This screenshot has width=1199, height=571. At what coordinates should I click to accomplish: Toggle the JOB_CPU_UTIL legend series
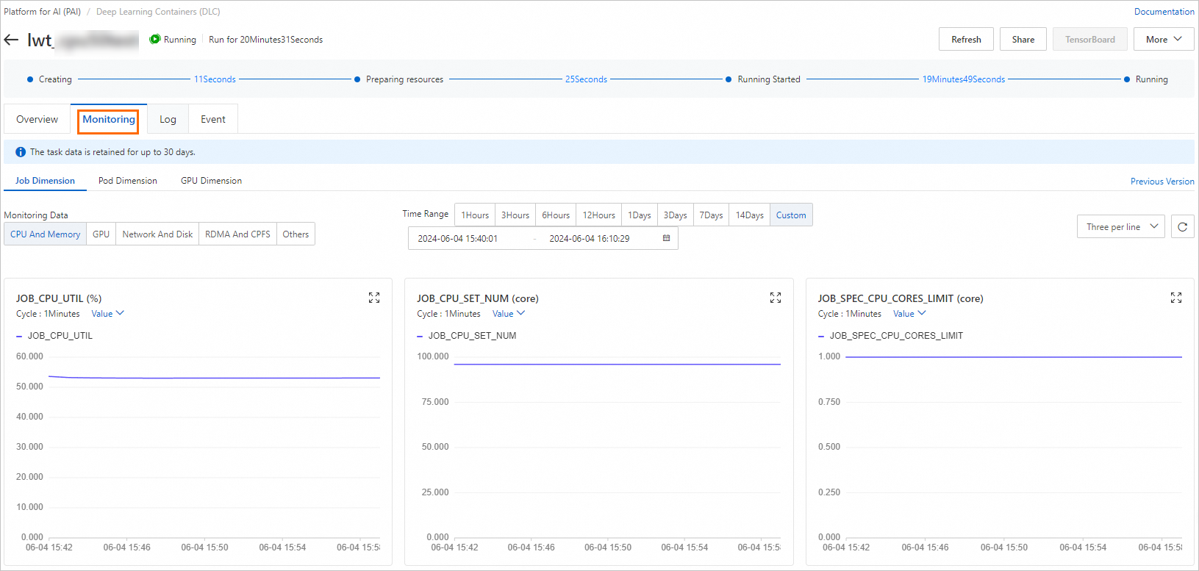pyautogui.click(x=54, y=336)
